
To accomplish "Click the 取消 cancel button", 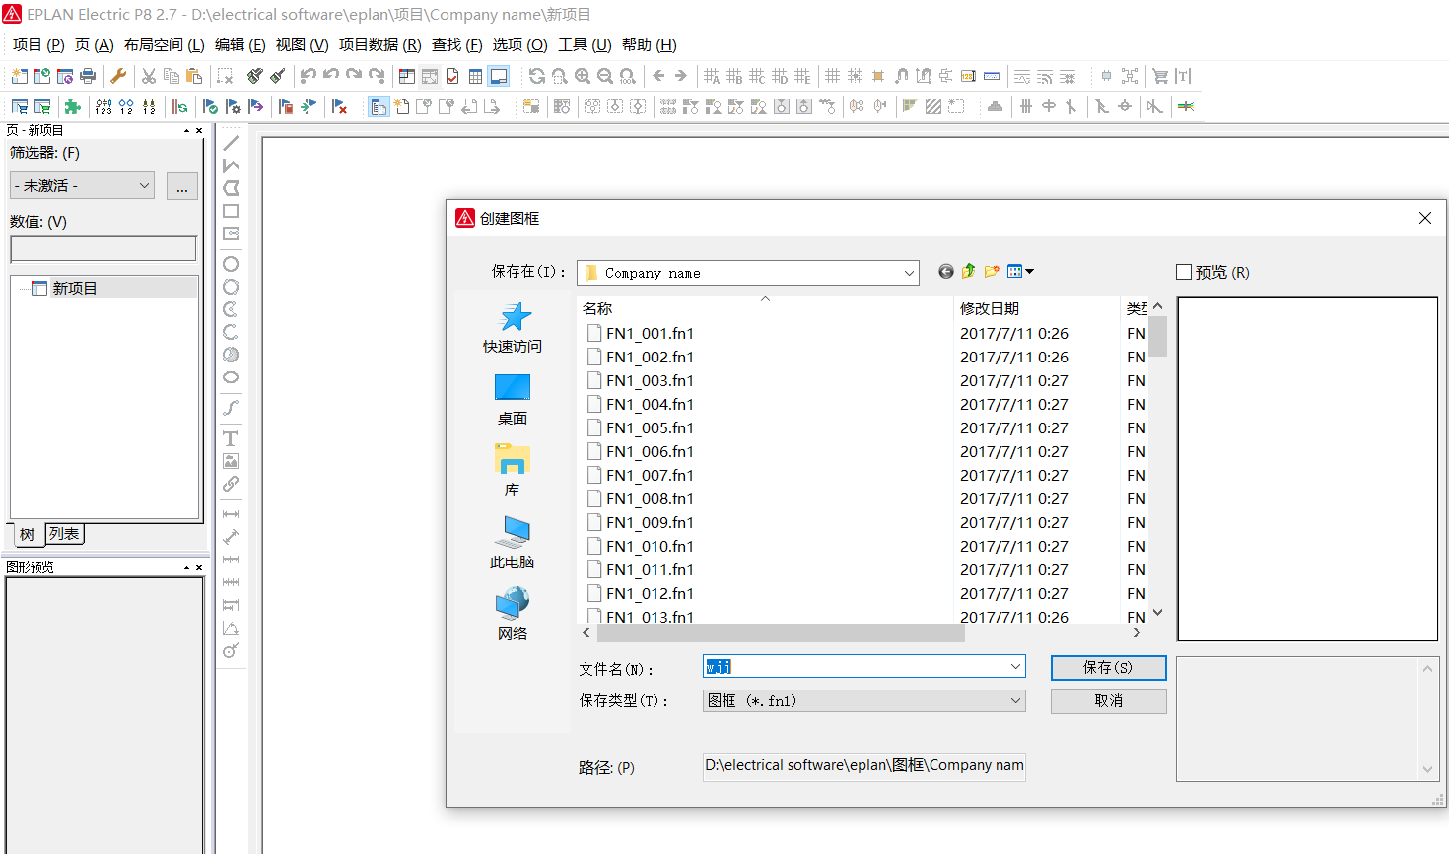I will (1108, 701).
